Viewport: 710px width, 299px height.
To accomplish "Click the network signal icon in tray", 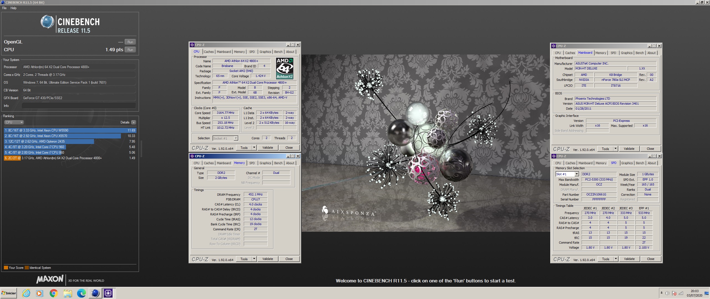I will pos(681,293).
